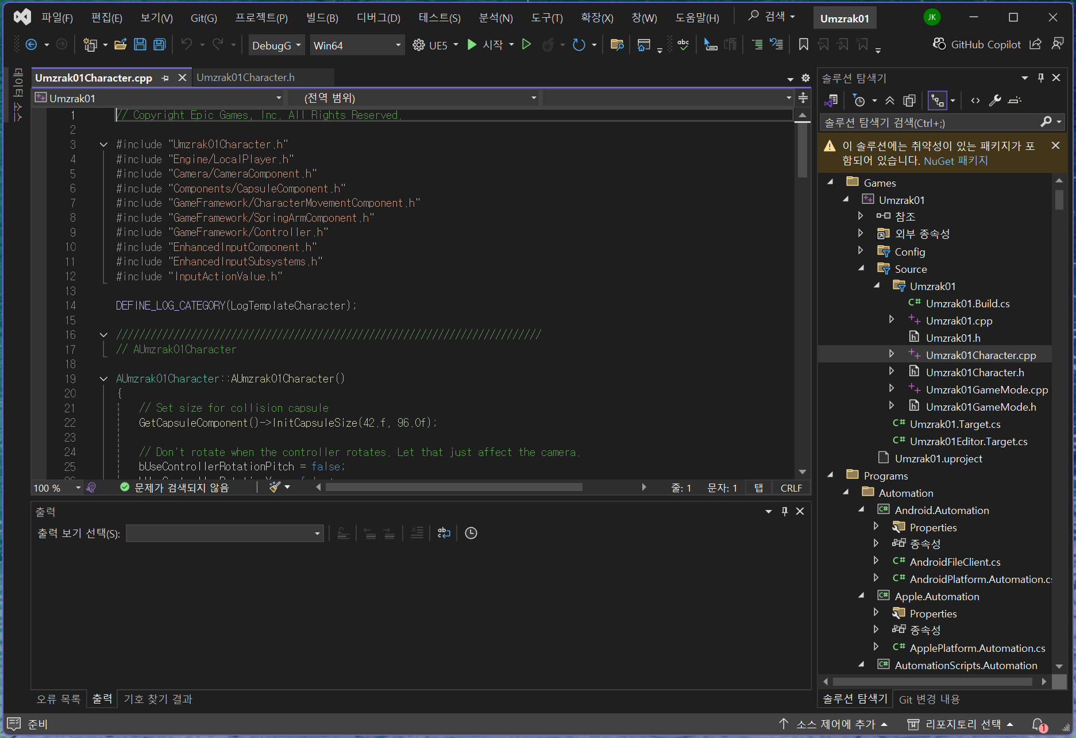This screenshot has width=1076, height=738.
Task: Collapse the Source folder node
Action: tap(861, 268)
